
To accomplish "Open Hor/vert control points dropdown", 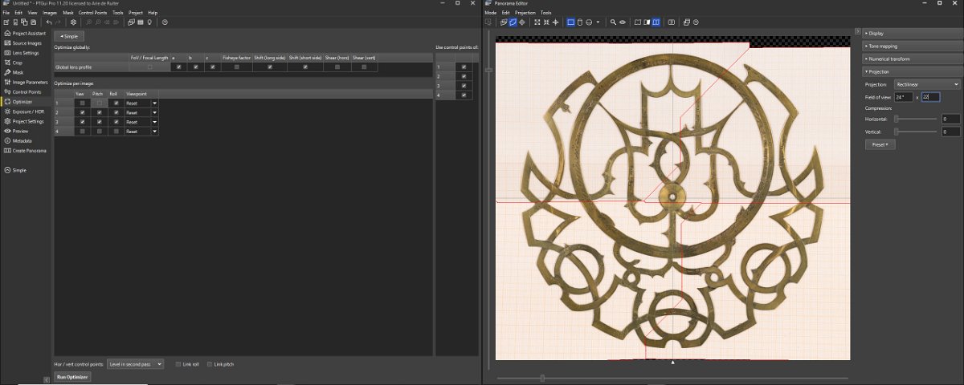I will 135,364.
